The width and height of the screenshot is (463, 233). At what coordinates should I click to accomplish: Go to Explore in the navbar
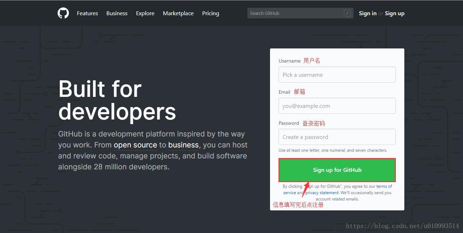coord(145,13)
